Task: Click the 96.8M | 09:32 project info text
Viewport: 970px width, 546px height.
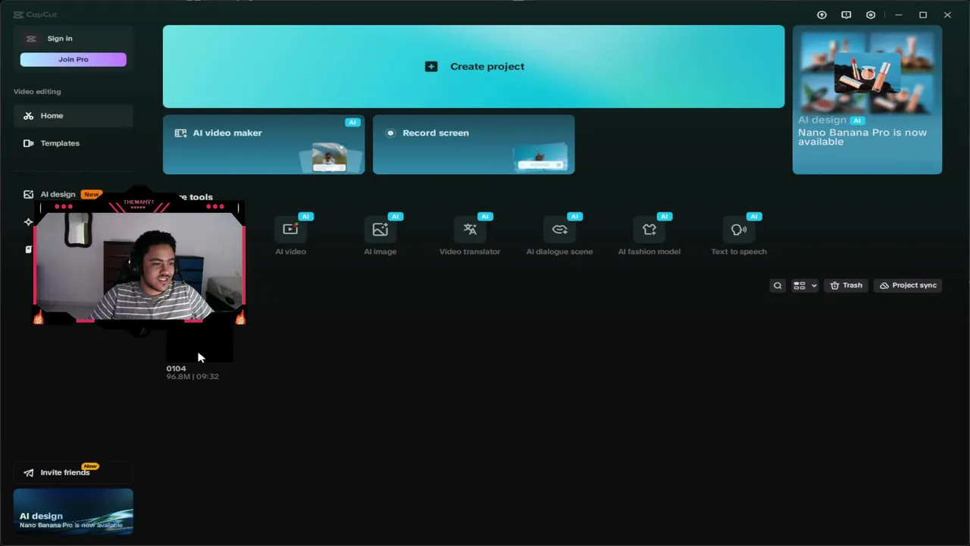Action: point(192,377)
